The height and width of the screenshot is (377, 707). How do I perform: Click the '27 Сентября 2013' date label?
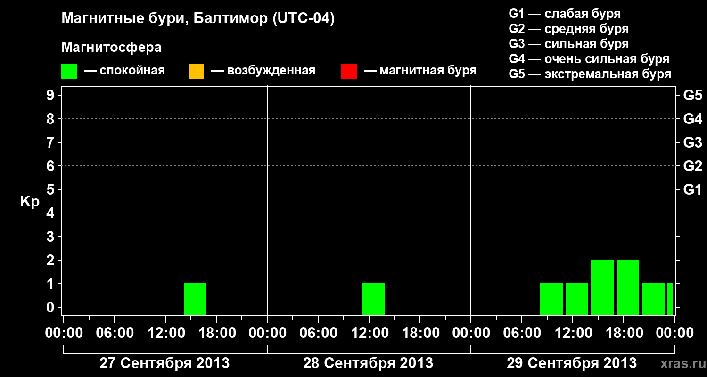click(x=164, y=363)
